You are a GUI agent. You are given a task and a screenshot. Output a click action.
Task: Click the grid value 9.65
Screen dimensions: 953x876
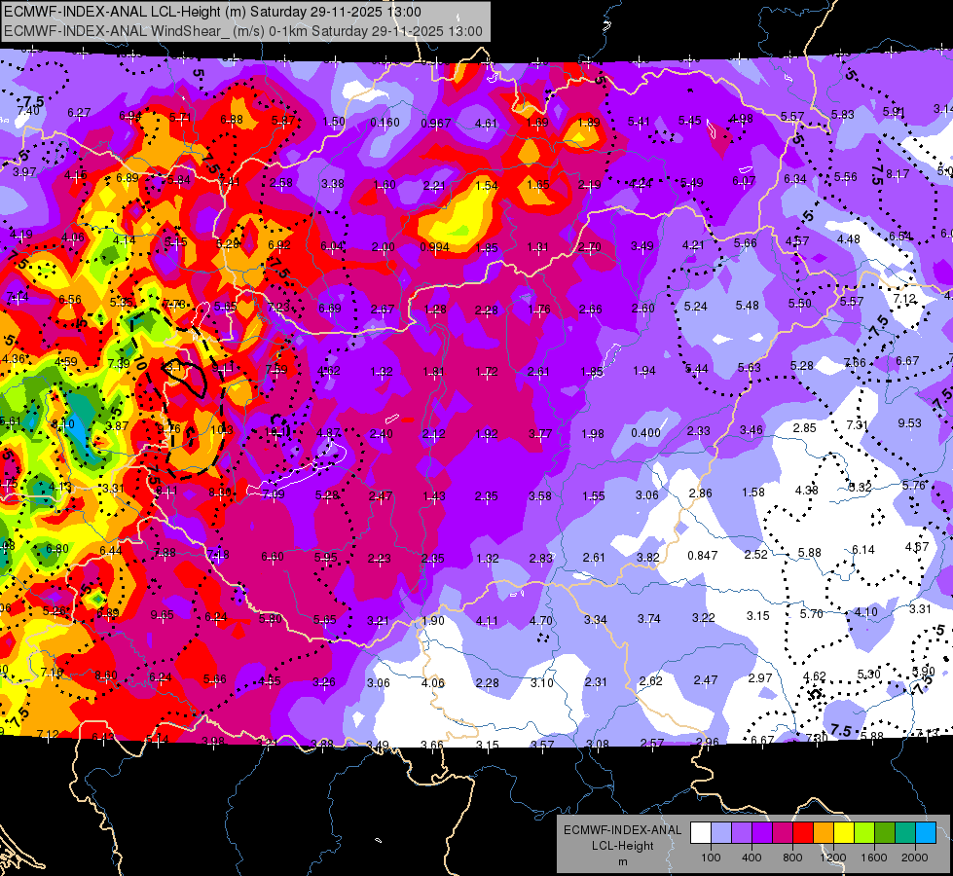162,615
